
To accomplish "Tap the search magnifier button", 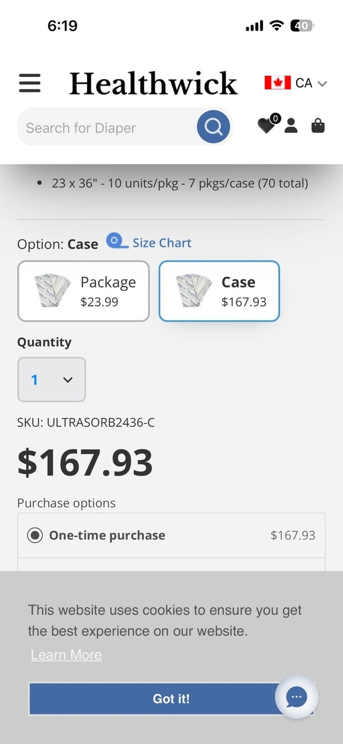I will point(213,127).
